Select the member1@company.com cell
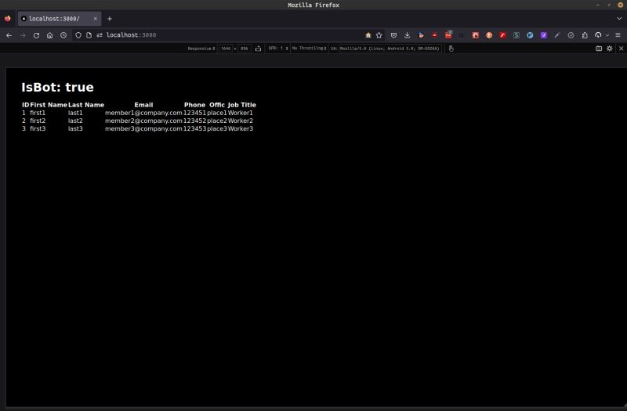627x411 pixels. click(x=143, y=113)
